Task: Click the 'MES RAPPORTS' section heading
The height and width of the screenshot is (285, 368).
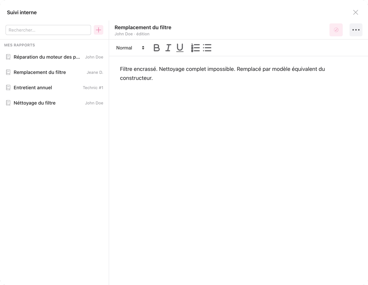Action: 19,45
